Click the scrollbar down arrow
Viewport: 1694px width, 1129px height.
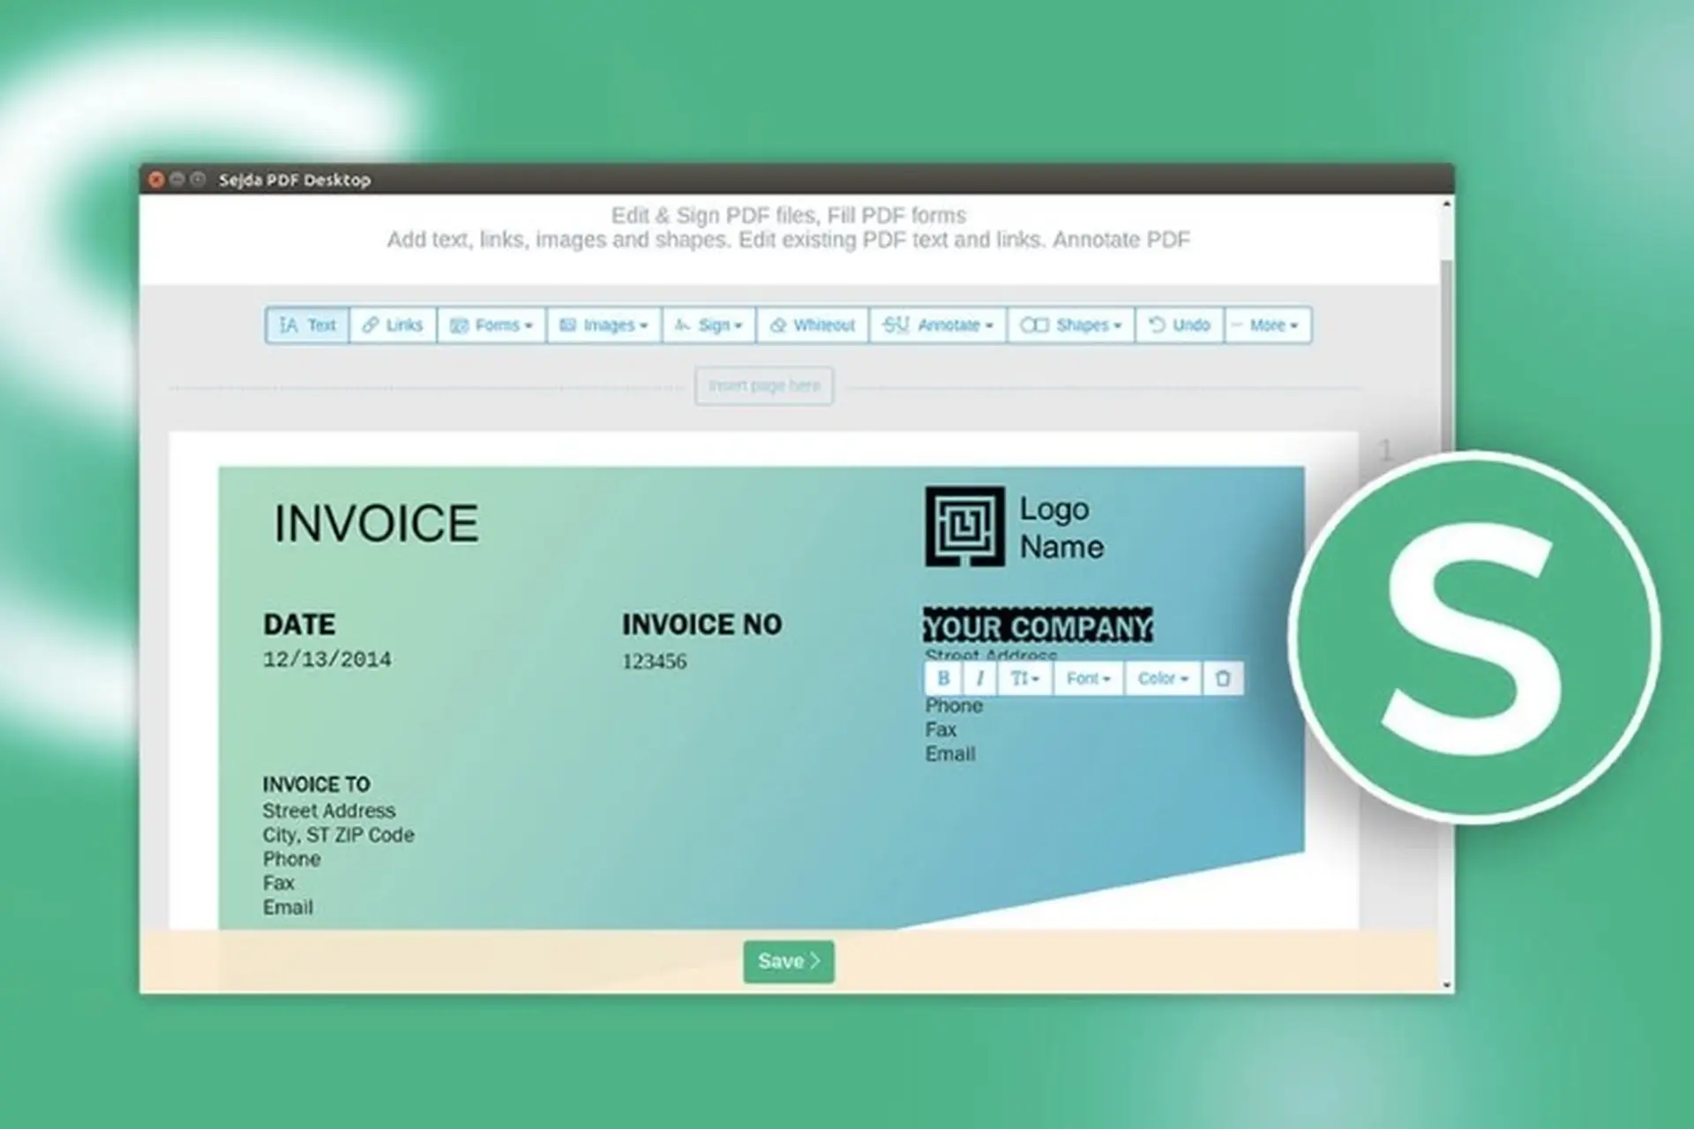1446,984
